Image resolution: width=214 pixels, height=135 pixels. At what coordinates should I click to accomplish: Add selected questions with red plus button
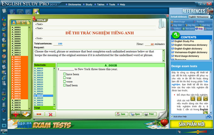pos(16,114)
